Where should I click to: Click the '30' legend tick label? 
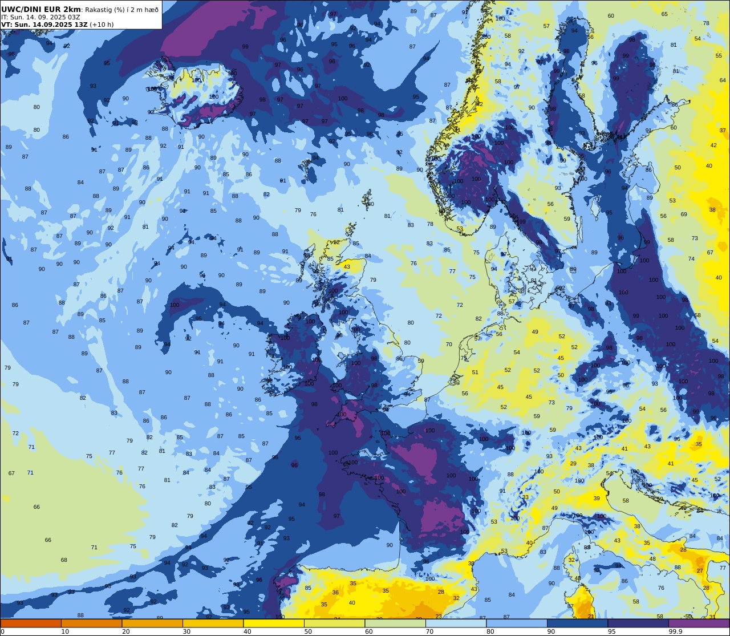[x=186, y=631]
